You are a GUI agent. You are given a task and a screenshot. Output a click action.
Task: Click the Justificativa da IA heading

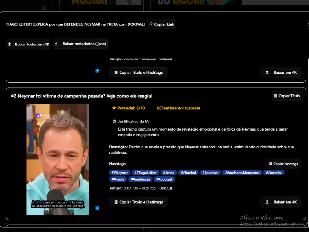point(133,121)
